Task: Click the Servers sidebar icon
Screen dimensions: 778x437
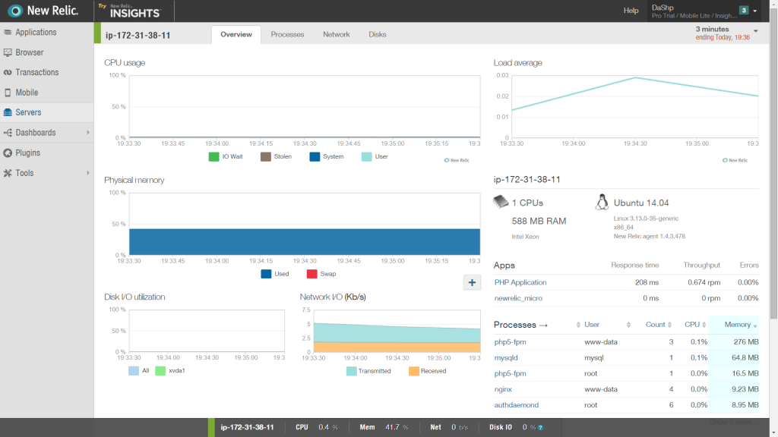Action: 8,112
